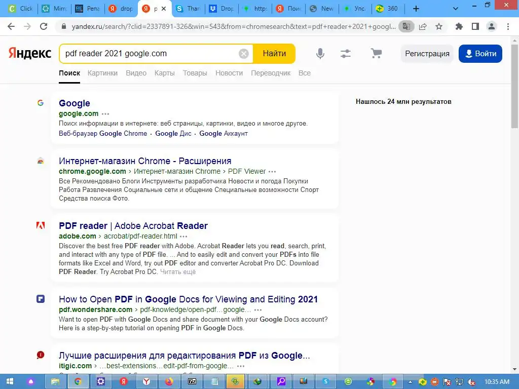Switch to the 'Click' browser tab
This screenshot has width=519, height=389.
tap(21, 9)
